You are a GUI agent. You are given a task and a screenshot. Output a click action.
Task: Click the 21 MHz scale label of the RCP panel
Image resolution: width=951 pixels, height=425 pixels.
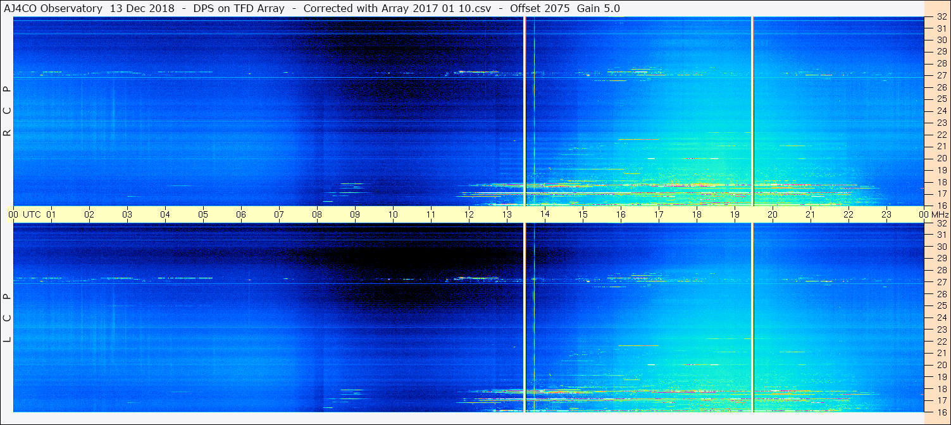tap(942, 147)
